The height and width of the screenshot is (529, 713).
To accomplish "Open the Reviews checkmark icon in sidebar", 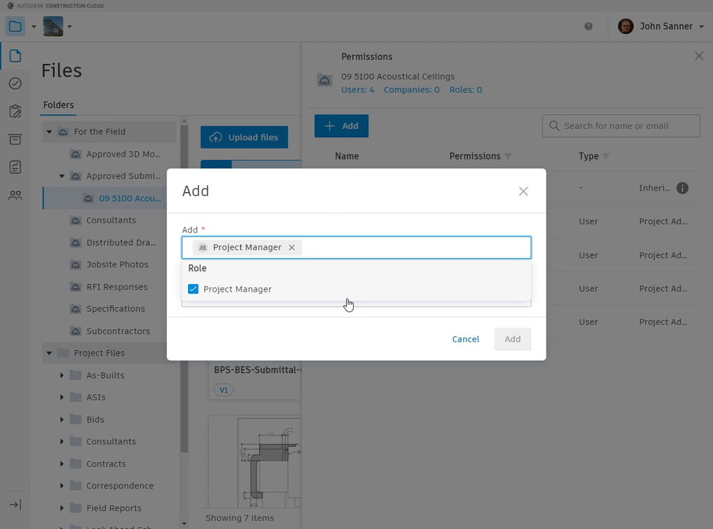I will click(15, 84).
